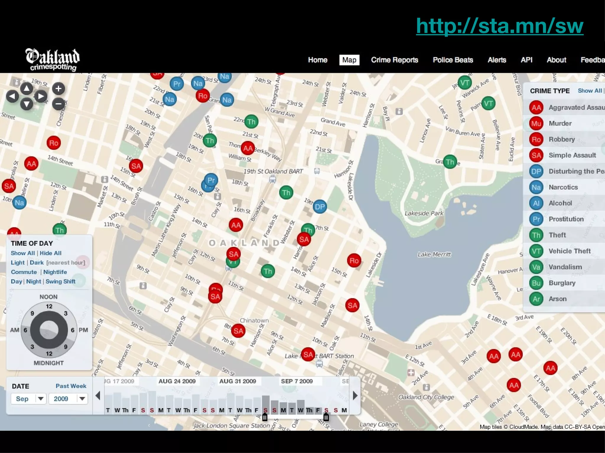The height and width of the screenshot is (453, 605).
Task: Open the Crime Reports nav tab
Action: click(x=394, y=60)
